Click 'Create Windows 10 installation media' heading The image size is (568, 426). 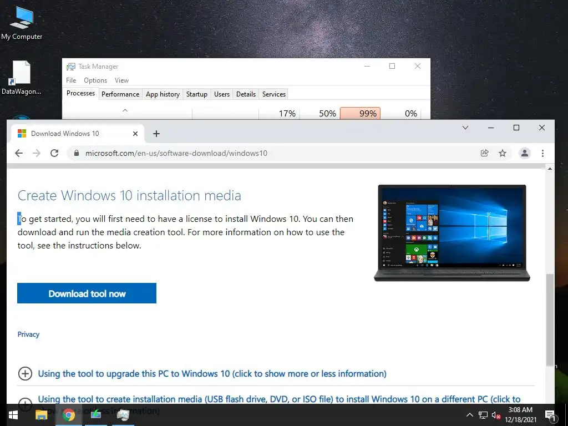tap(129, 196)
